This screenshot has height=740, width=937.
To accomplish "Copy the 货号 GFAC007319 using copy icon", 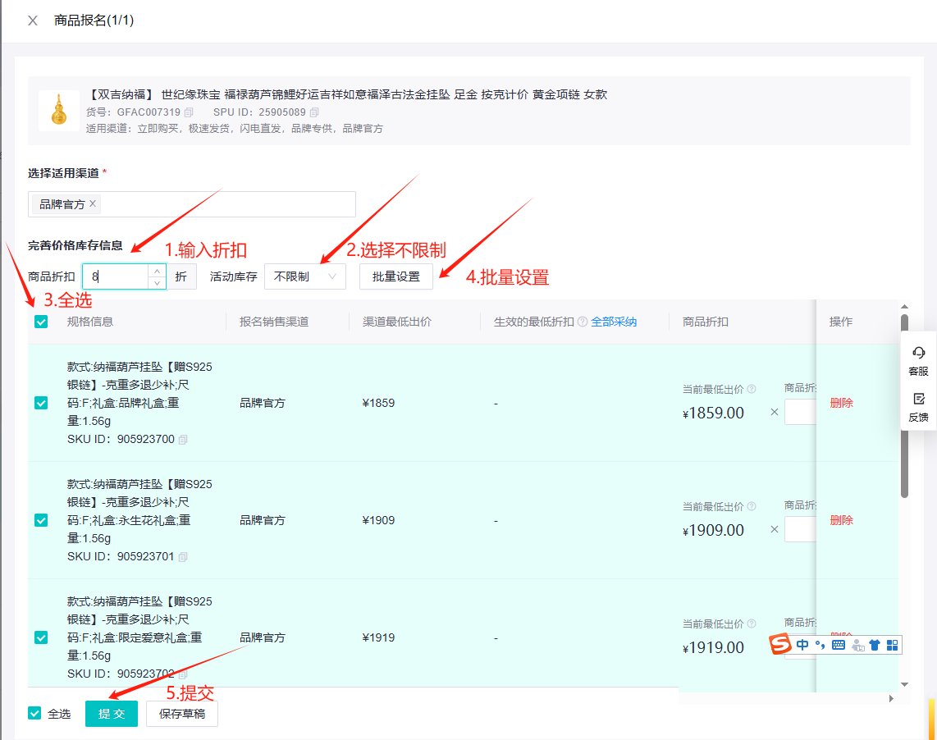I will 189,112.
